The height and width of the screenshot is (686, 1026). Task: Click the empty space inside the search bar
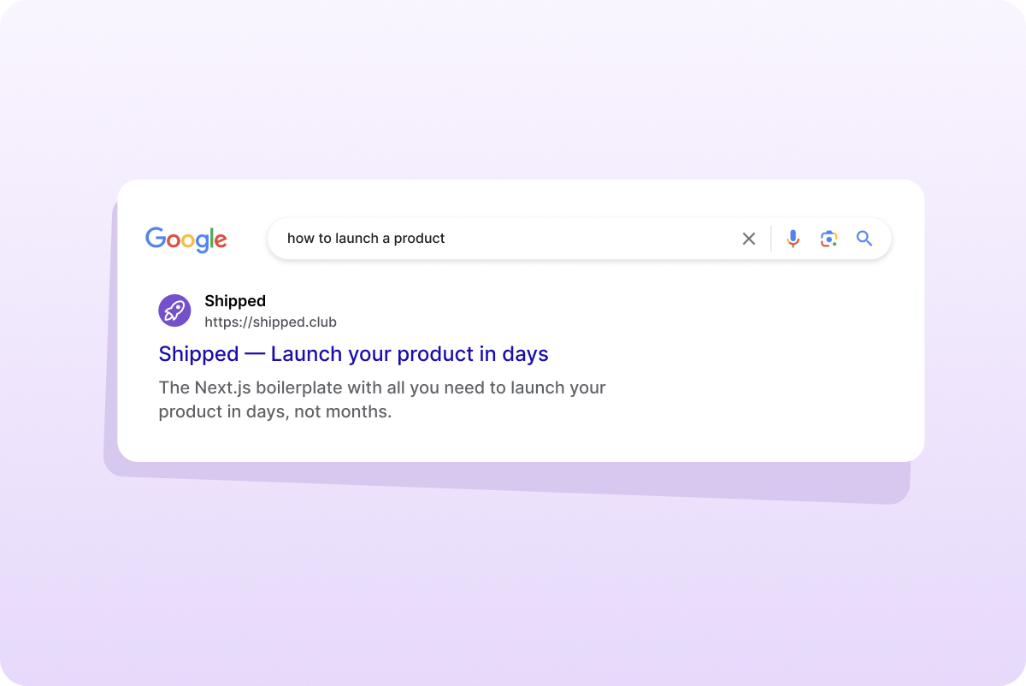pyautogui.click(x=590, y=239)
